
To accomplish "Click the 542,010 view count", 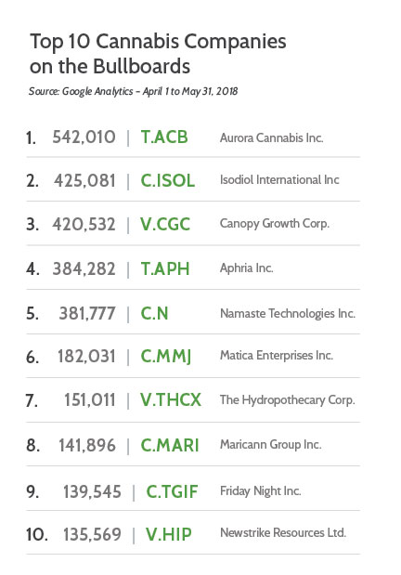I will pos(84,137).
